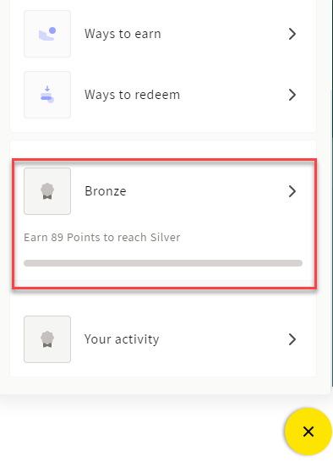Image resolution: width=333 pixels, height=462 pixels.
Task: Click the right end of progress bar
Action: pyautogui.click(x=299, y=263)
